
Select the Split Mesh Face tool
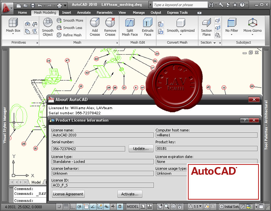pyautogui.click(x=130, y=27)
